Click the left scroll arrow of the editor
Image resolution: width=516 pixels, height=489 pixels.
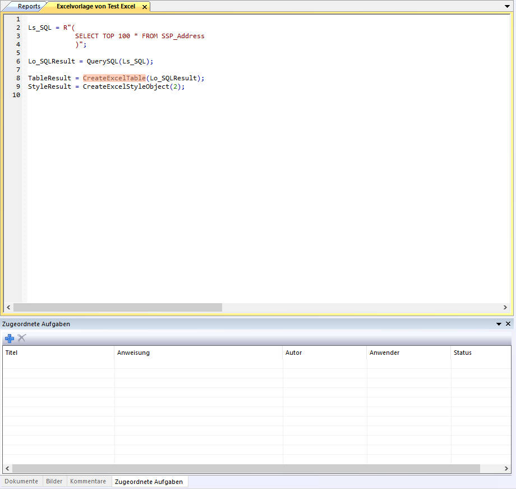(8, 307)
